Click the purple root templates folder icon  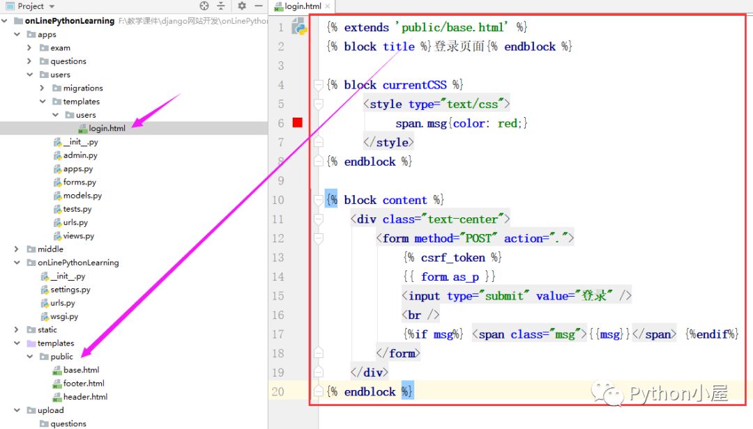tap(31, 343)
